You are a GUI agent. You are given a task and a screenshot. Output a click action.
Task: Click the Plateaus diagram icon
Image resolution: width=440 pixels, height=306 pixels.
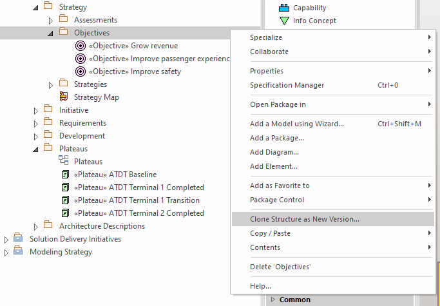[x=64, y=162]
